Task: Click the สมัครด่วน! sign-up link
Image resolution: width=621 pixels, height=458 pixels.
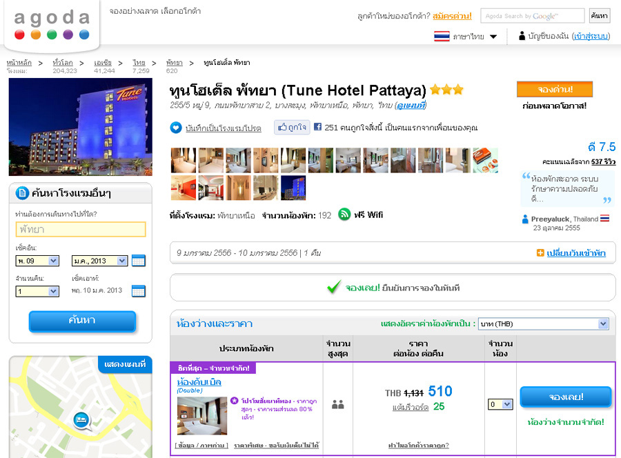Action: coord(452,16)
